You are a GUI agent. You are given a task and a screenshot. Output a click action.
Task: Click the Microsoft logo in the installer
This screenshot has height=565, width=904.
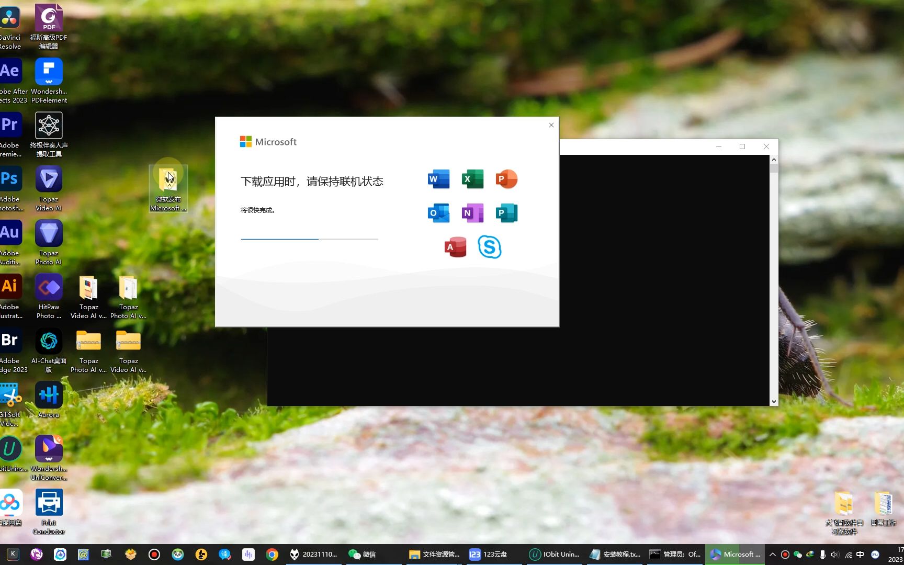click(268, 142)
